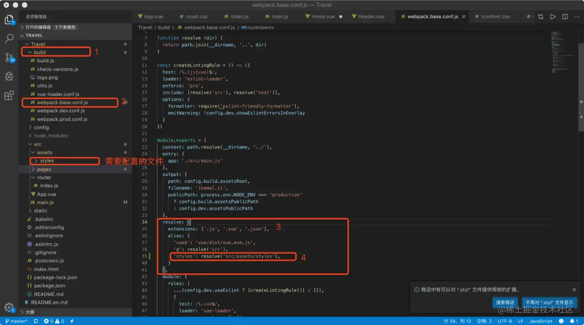Collapse the router folder

(x=44, y=178)
